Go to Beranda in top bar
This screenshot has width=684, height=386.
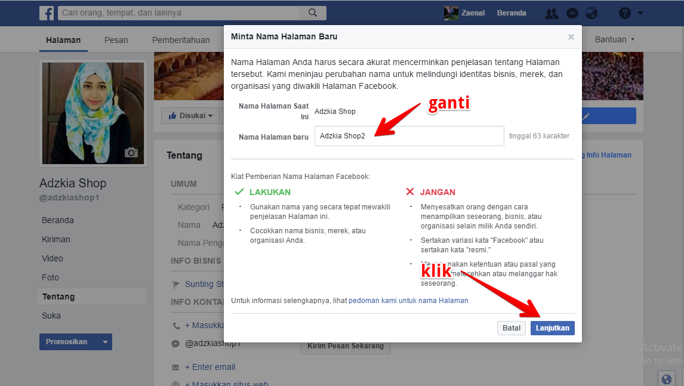(x=512, y=13)
